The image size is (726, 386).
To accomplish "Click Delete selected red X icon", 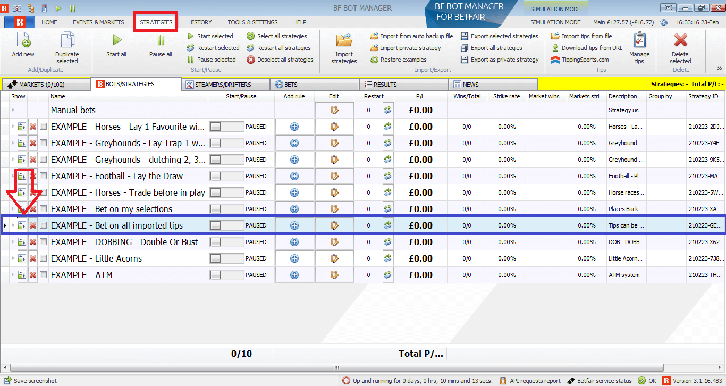I will coord(680,40).
